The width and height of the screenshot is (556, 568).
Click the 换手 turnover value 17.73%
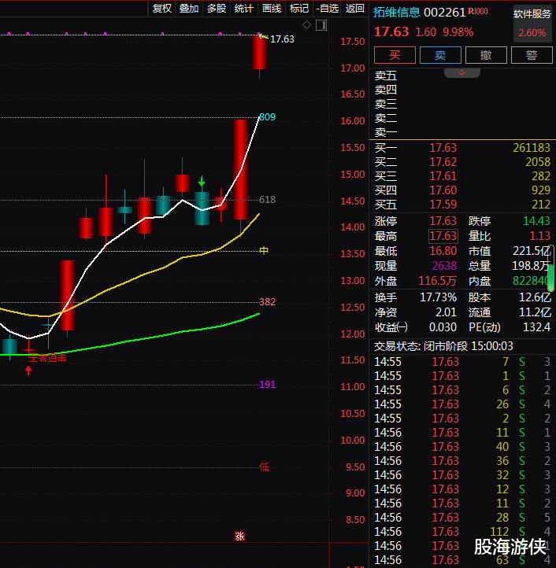click(x=438, y=297)
